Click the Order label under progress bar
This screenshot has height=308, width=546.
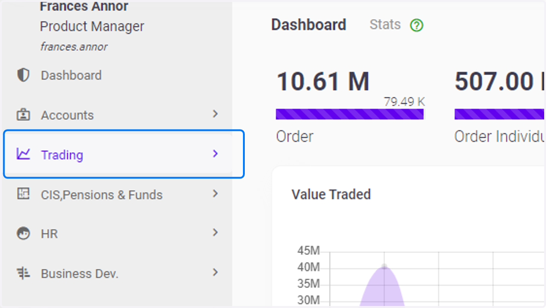pyautogui.click(x=295, y=136)
